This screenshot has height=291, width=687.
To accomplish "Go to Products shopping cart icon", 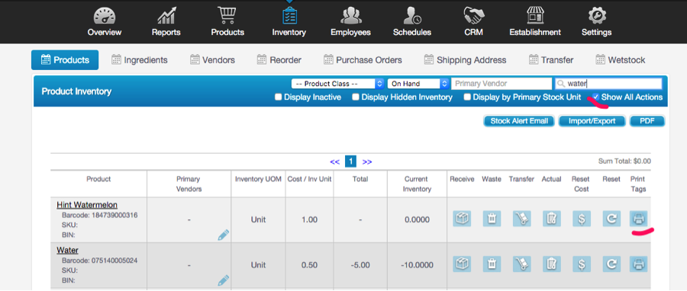I will [x=227, y=16].
